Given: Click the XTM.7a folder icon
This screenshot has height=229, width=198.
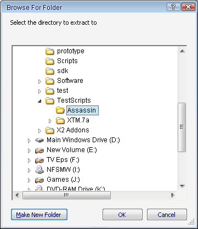Looking at the screenshot, I should pos(60,121).
